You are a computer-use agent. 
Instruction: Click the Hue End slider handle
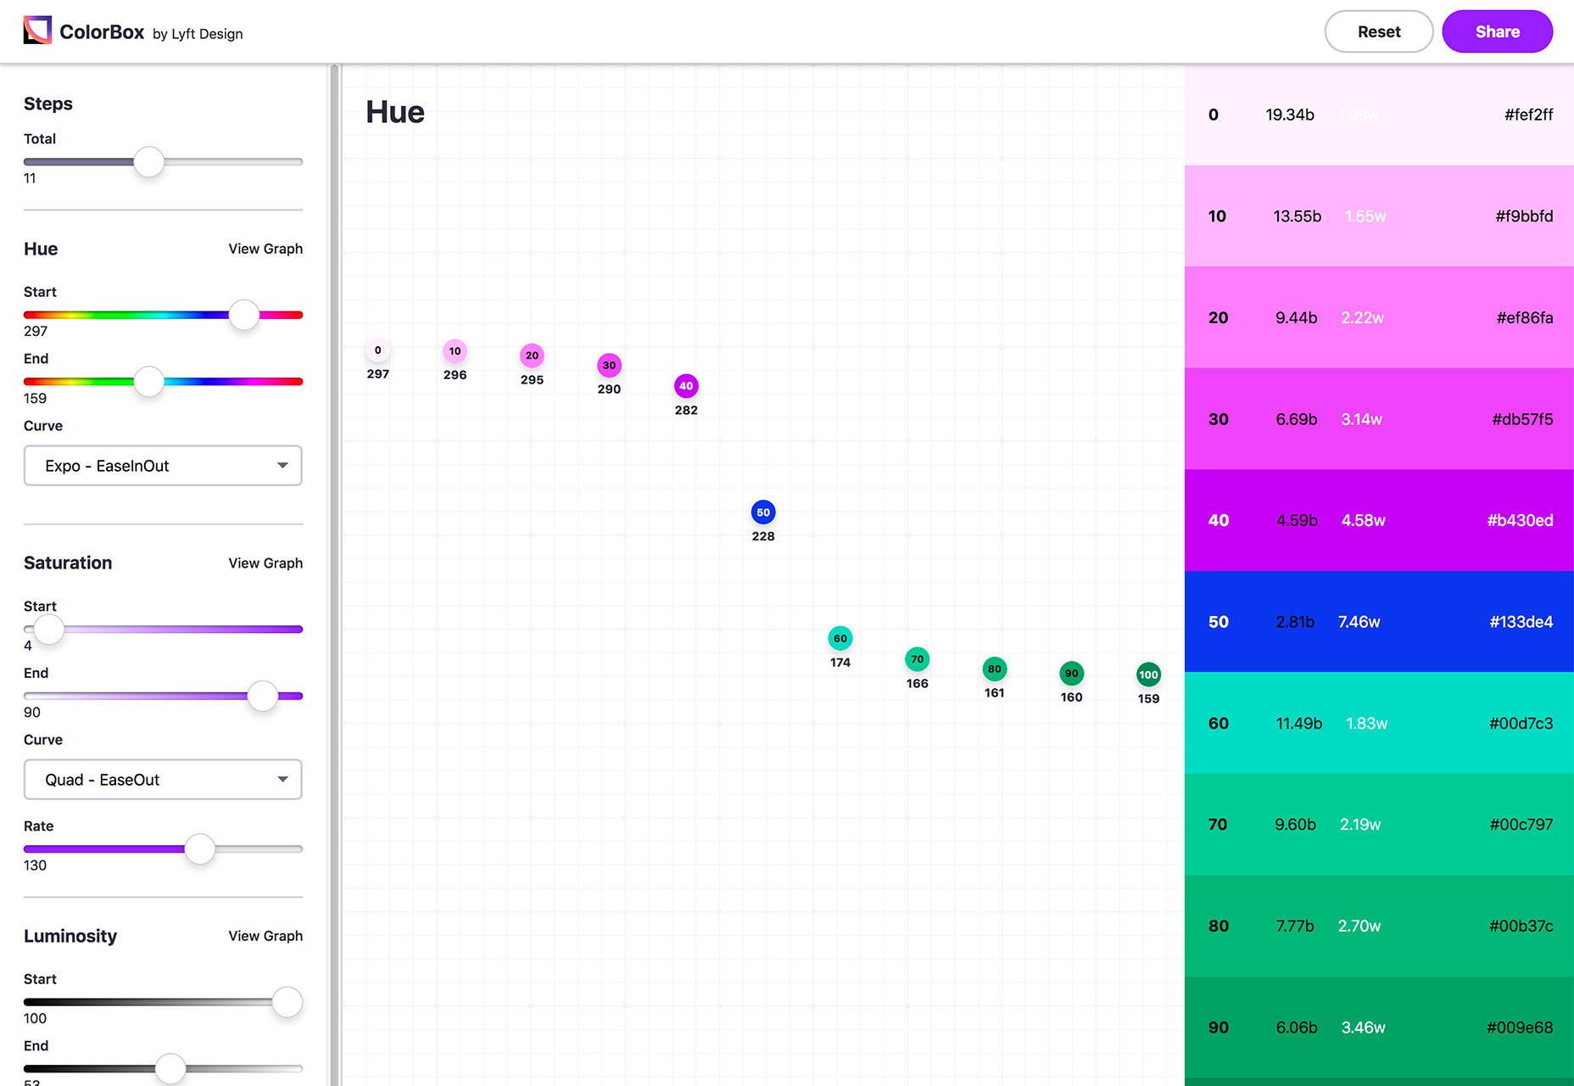point(149,382)
